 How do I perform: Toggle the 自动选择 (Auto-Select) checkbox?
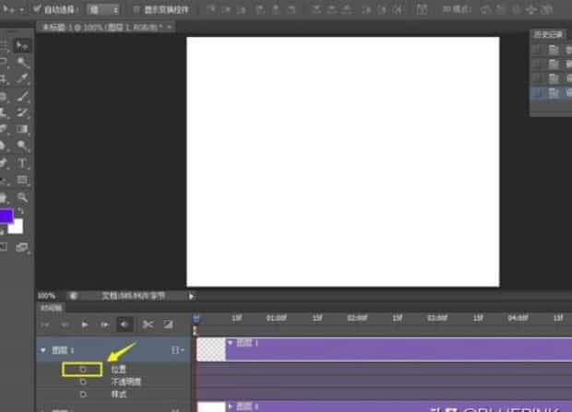(36, 9)
